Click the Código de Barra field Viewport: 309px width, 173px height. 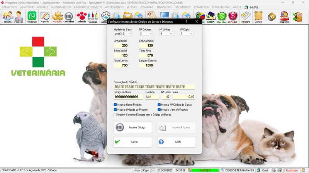(128, 97)
